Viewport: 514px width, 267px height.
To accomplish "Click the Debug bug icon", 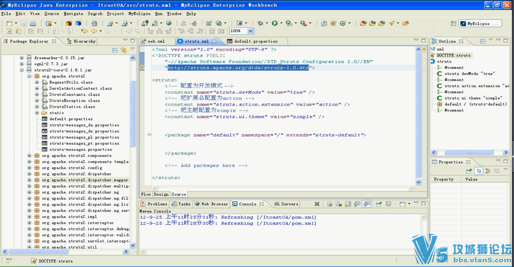I will pos(261,23).
